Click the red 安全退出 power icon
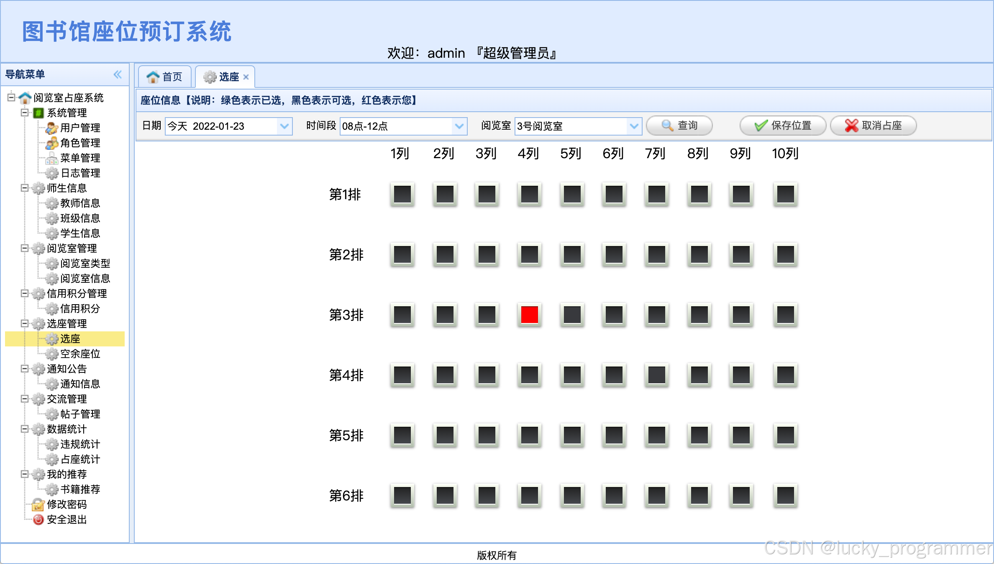Viewport: 994px width, 564px height. (x=38, y=520)
